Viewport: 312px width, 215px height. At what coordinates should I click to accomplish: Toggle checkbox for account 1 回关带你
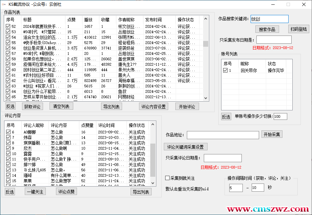pyautogui.click(x=225, y=70)
